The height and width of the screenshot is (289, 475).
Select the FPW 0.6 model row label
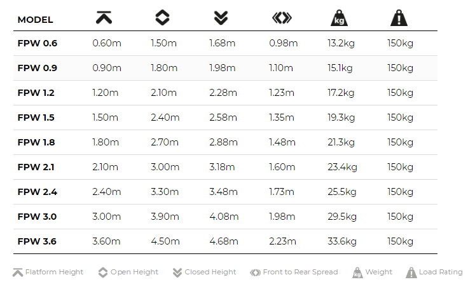tap(38, 43)
